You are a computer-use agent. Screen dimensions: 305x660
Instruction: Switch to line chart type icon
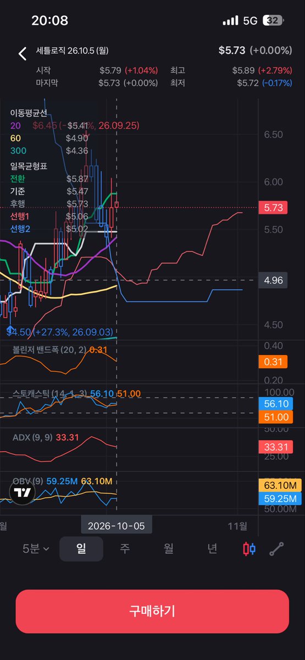pyautogui.click(x=276, y=548)
